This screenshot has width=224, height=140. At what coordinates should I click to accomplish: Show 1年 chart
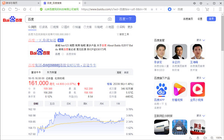click(x=118, y=104)
